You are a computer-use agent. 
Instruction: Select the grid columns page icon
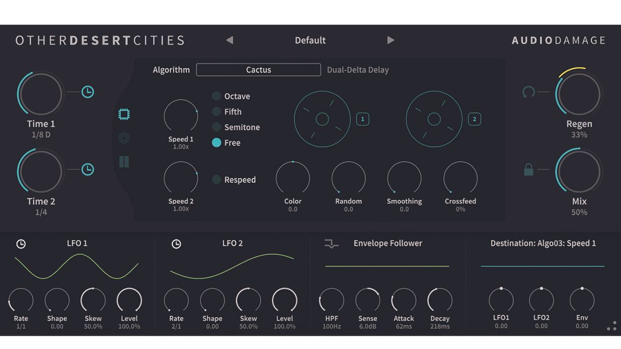click(x=124, y=162)
